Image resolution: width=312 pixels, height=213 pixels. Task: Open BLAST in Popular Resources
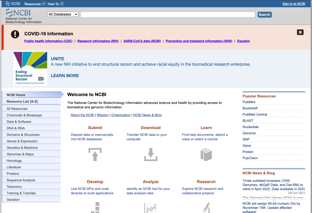point(248,121)
